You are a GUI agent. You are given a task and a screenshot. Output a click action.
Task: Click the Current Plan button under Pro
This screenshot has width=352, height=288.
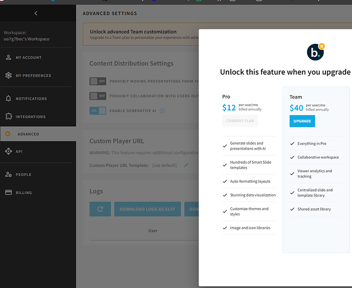tap(240, 121)
